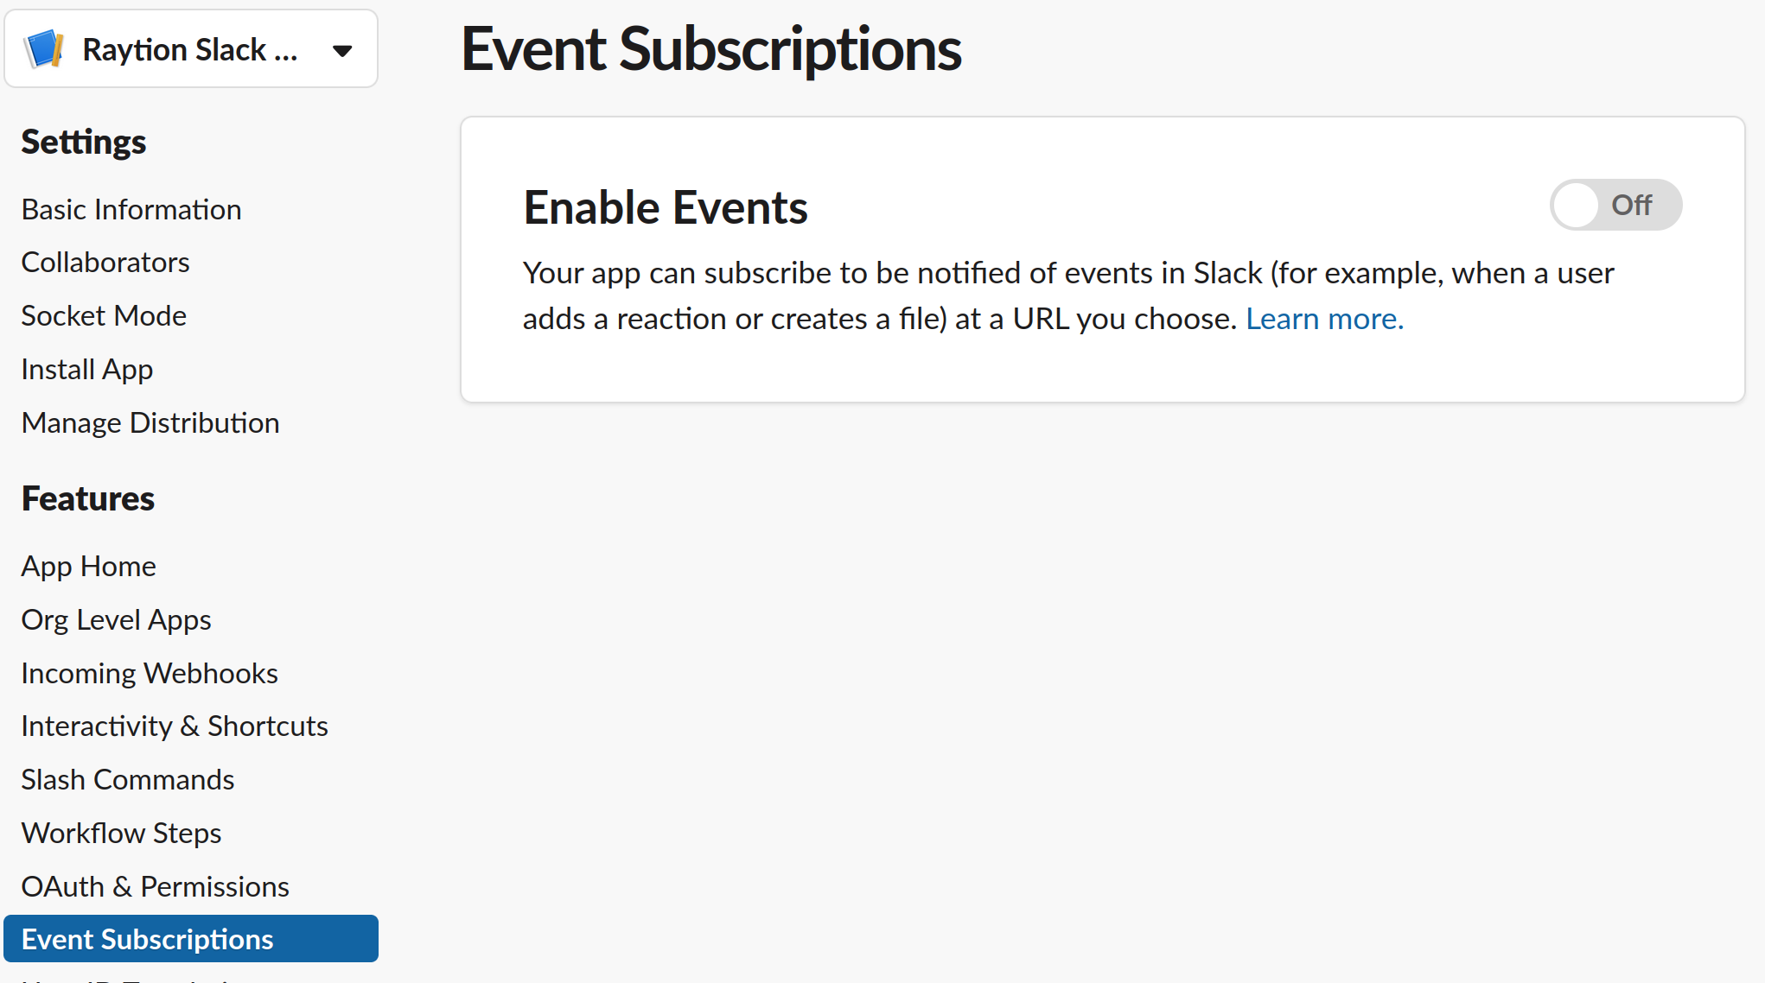Navigate to App Home feature

[x=88, y=566]
